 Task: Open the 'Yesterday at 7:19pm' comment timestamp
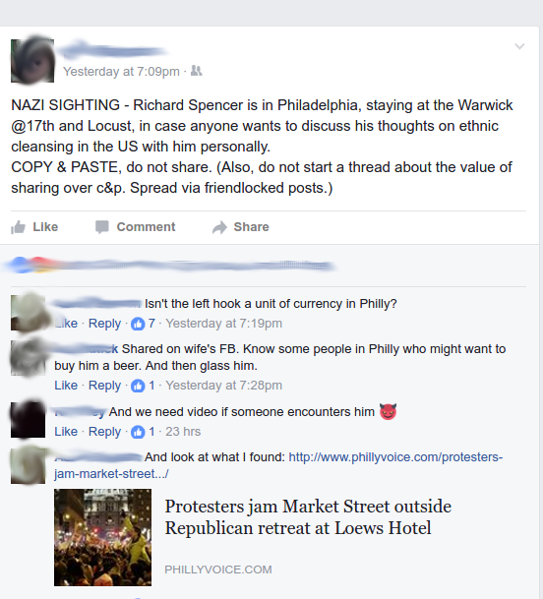point(223,324)
